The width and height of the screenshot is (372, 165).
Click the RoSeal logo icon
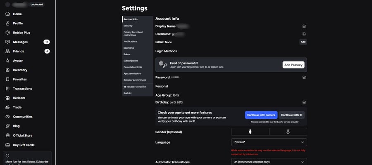pos(125,87)
